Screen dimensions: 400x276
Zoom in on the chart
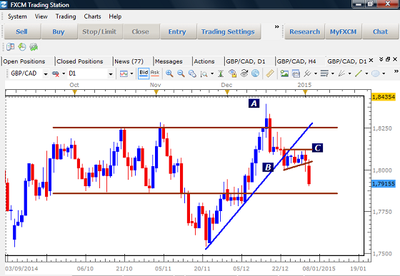pos(169,73)
